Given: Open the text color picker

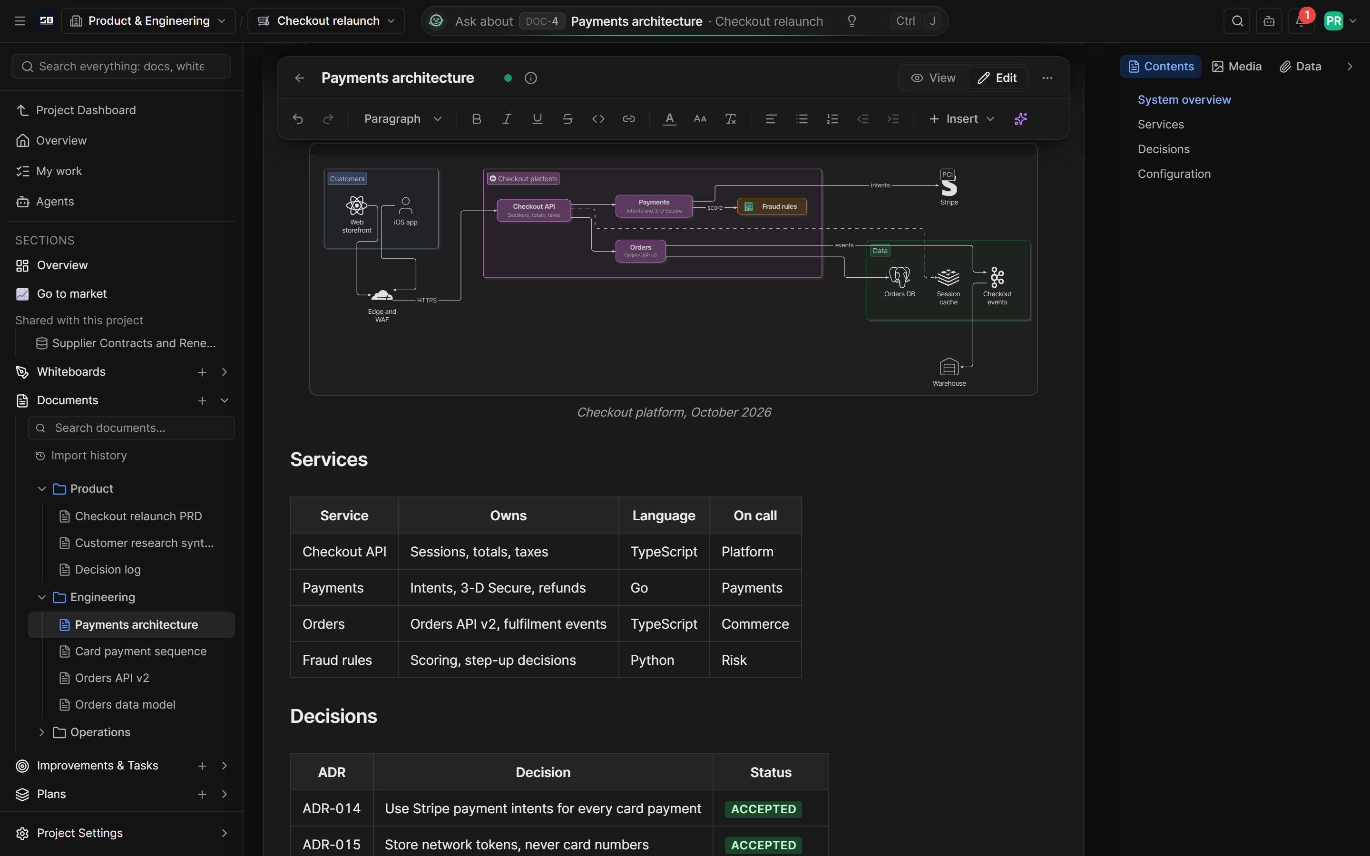Looking at the screenshot, I should tap(670, 119).
